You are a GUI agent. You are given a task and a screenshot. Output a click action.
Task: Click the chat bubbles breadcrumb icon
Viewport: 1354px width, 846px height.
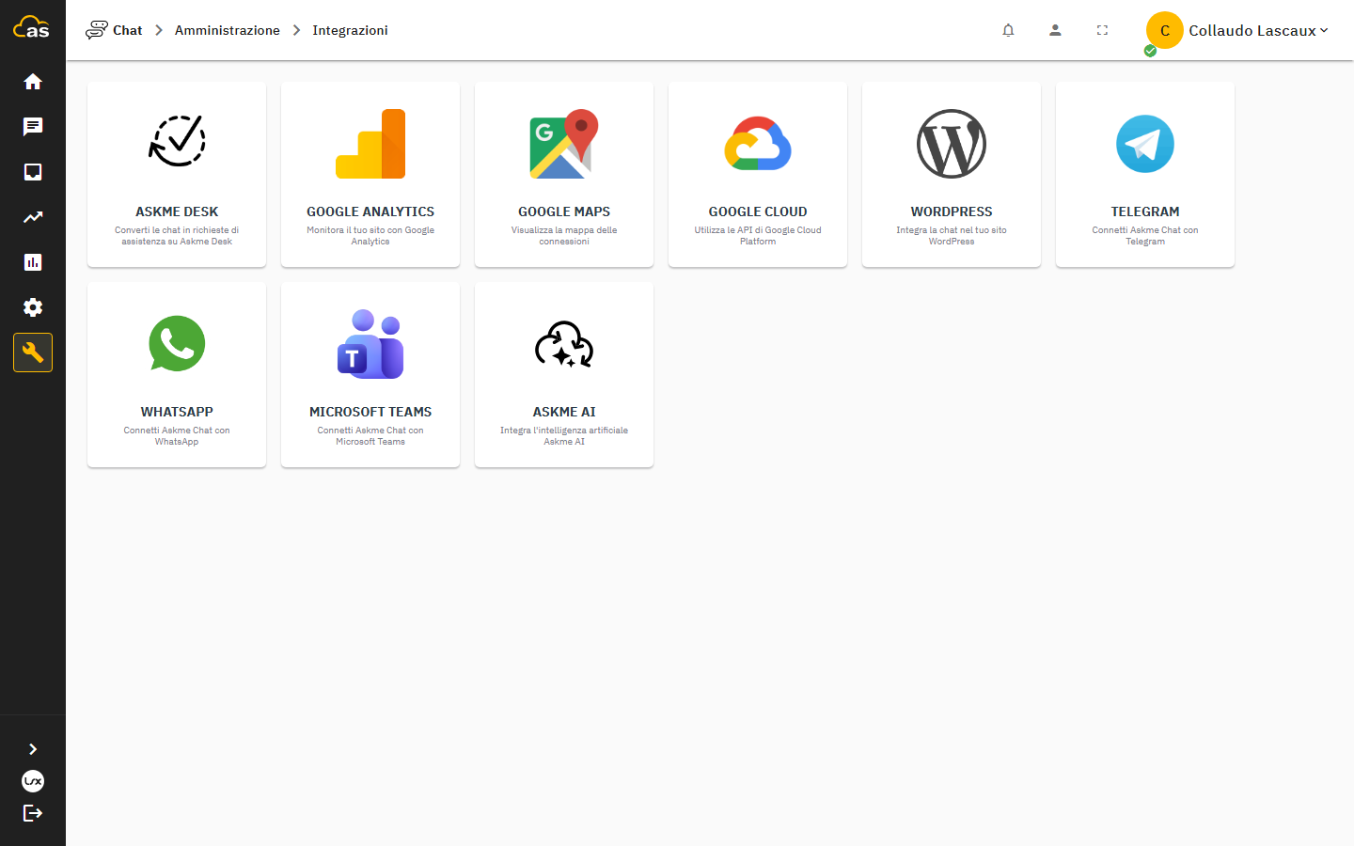[x=96, y=30]
